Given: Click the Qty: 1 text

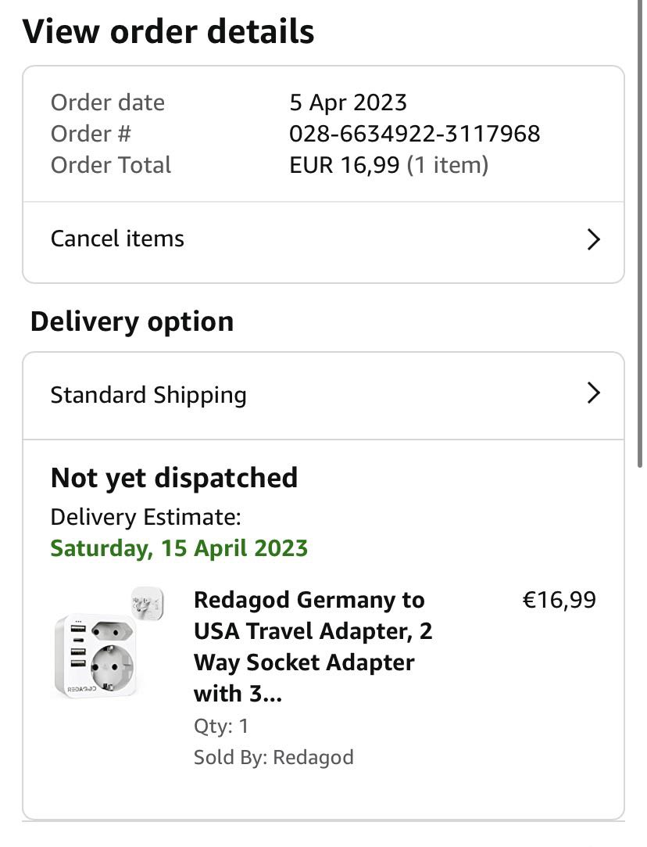Looking at the screenshot, I should 220,726.
